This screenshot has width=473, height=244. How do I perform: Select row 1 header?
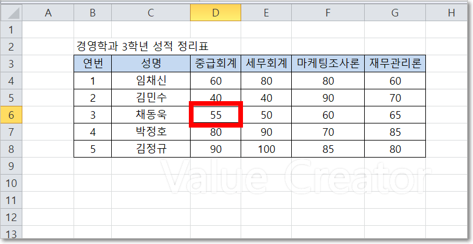[x=11, y=29]
